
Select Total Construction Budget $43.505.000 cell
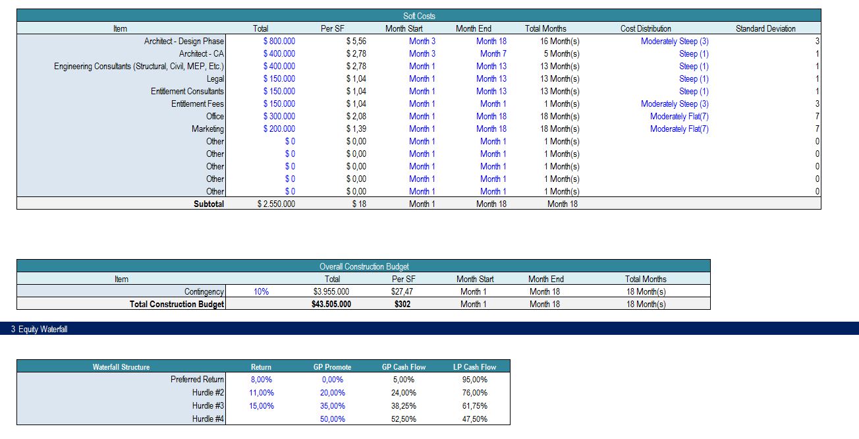331,304
